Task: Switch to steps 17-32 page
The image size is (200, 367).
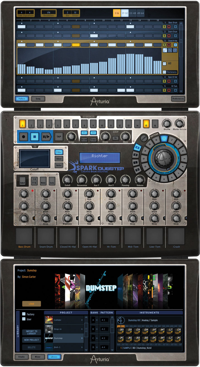Action: coord(125,13)
